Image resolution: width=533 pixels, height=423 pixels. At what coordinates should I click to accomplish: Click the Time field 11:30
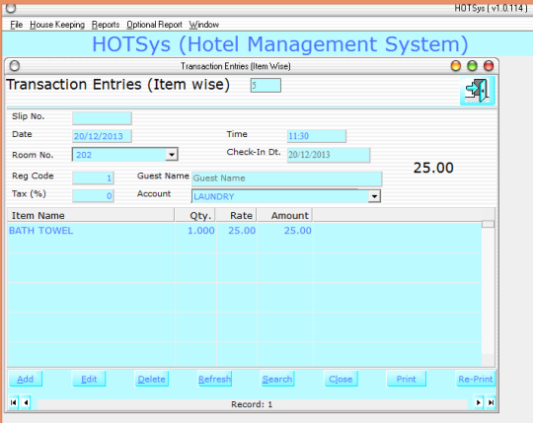[x=317, y=136]
